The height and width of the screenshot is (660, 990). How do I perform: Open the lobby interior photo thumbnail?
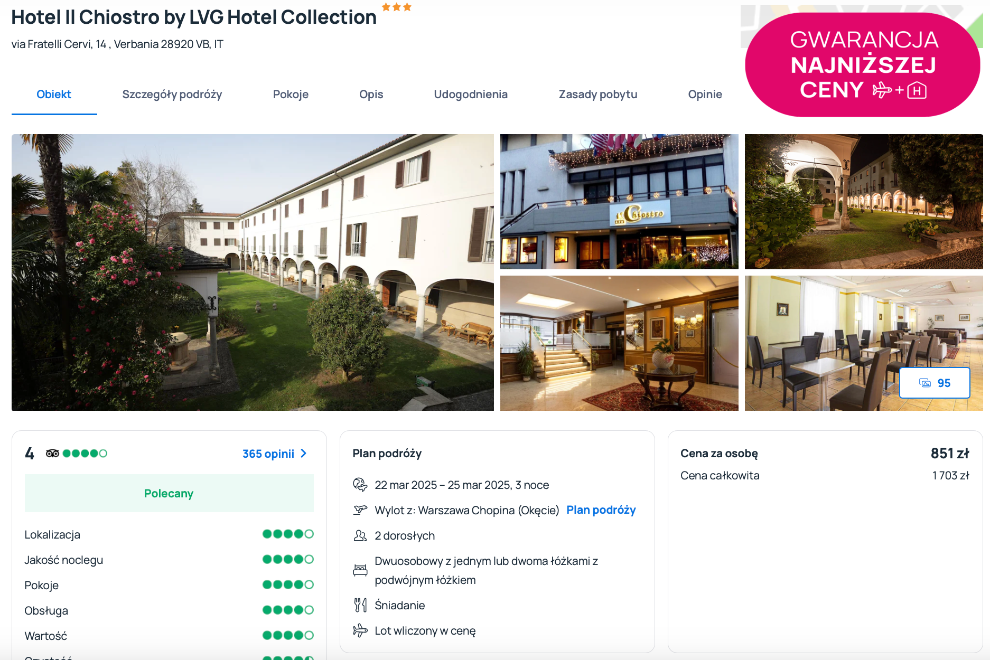pos(619,343)
